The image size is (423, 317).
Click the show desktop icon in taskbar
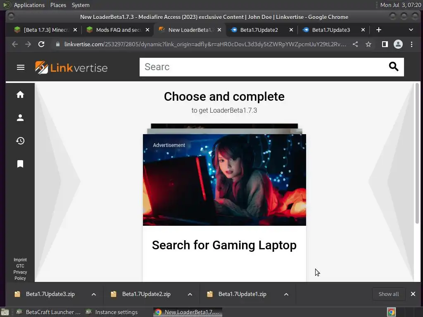[5, 312]
